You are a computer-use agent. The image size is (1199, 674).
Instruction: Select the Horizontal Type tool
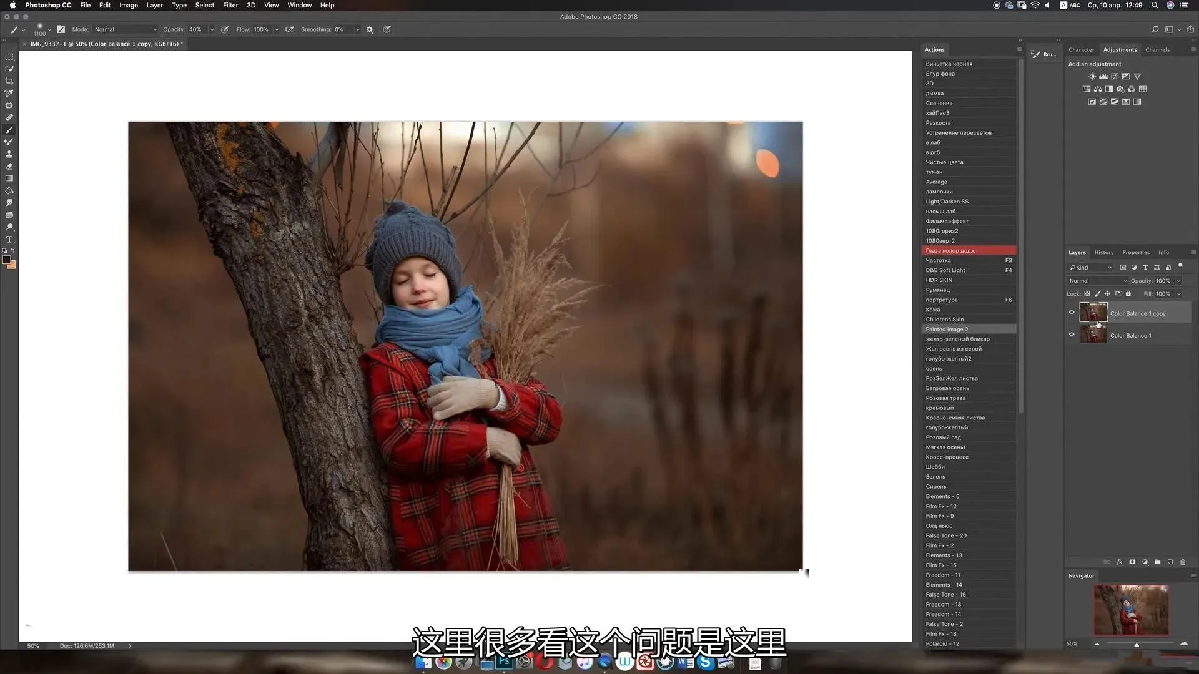click(x=9, y=240)
